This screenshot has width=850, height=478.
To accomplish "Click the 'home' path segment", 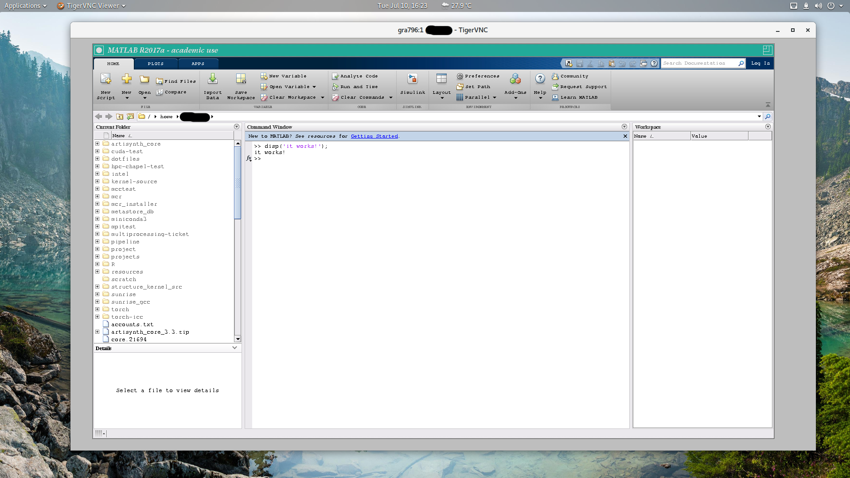I will [x=166, y=117].
